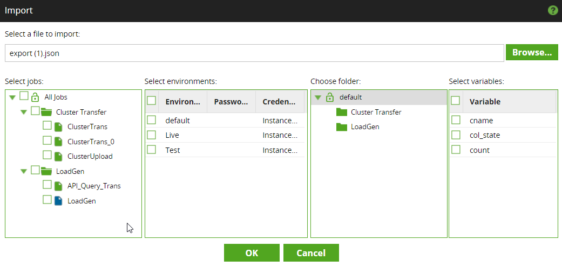Click the ClusterTrans_0 job label
Screen dimensions: 562x267
[x=91, y=142]
